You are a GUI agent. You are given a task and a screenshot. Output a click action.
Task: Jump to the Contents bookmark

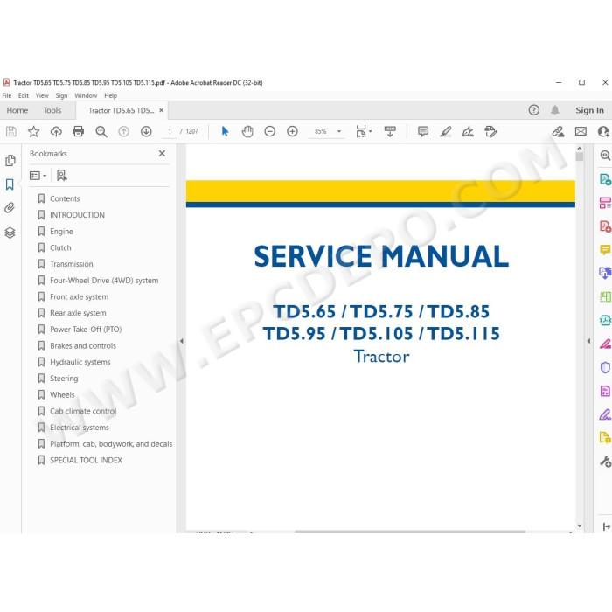tap(65, 198)
